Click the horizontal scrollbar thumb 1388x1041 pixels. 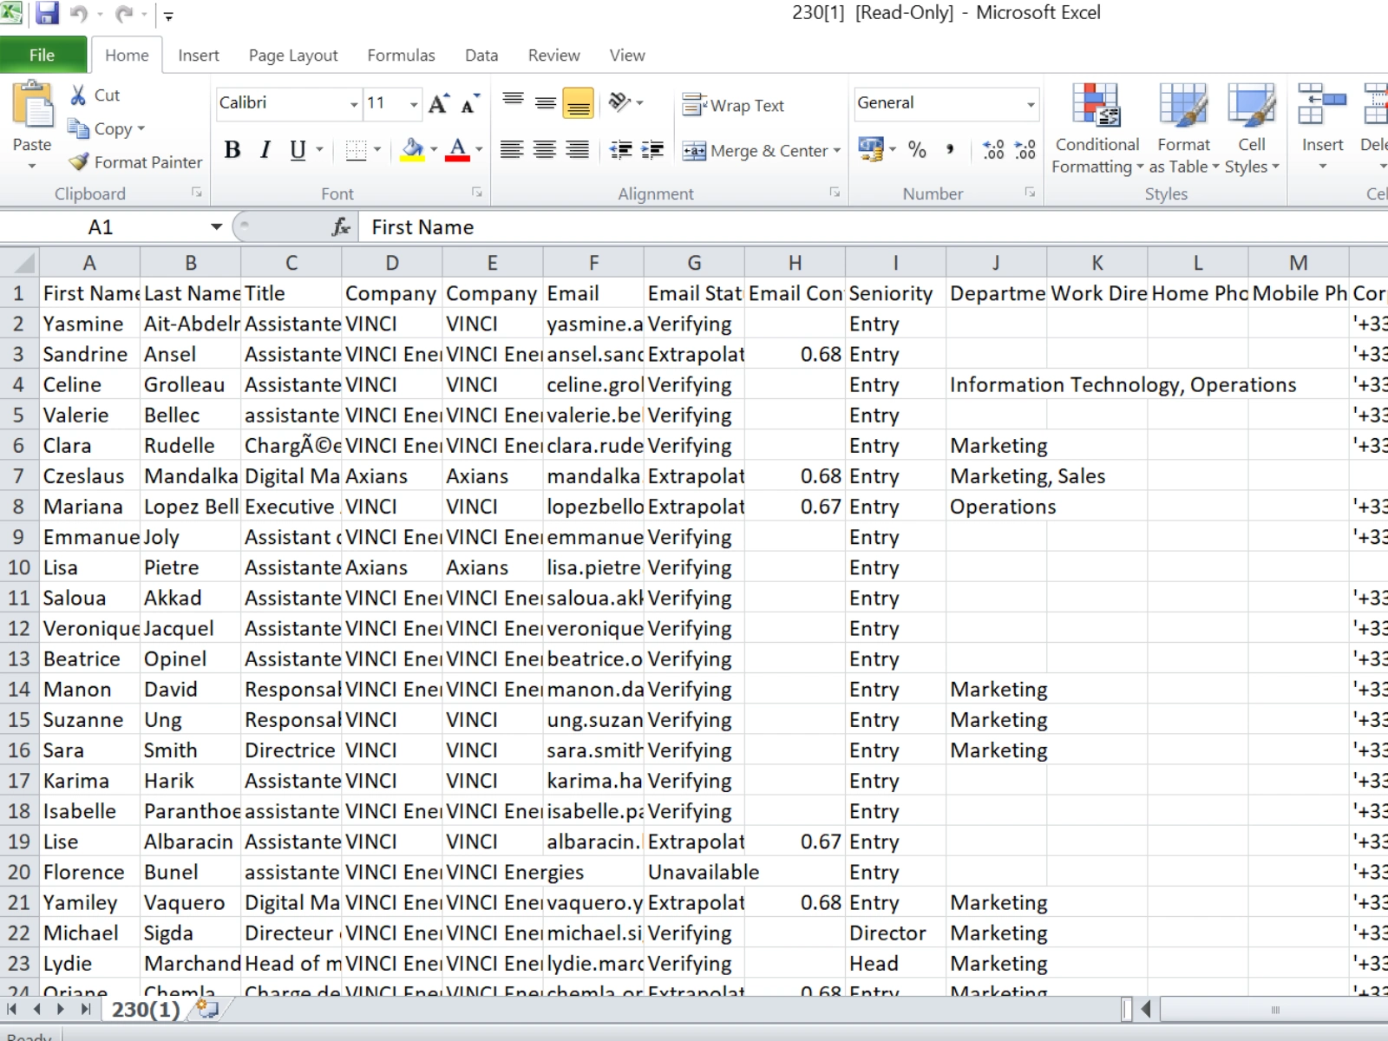point(1274,1009)
